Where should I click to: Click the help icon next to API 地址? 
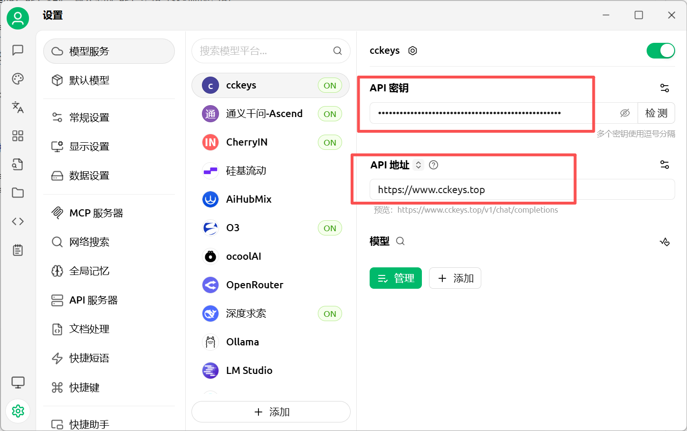pos(433,165)
